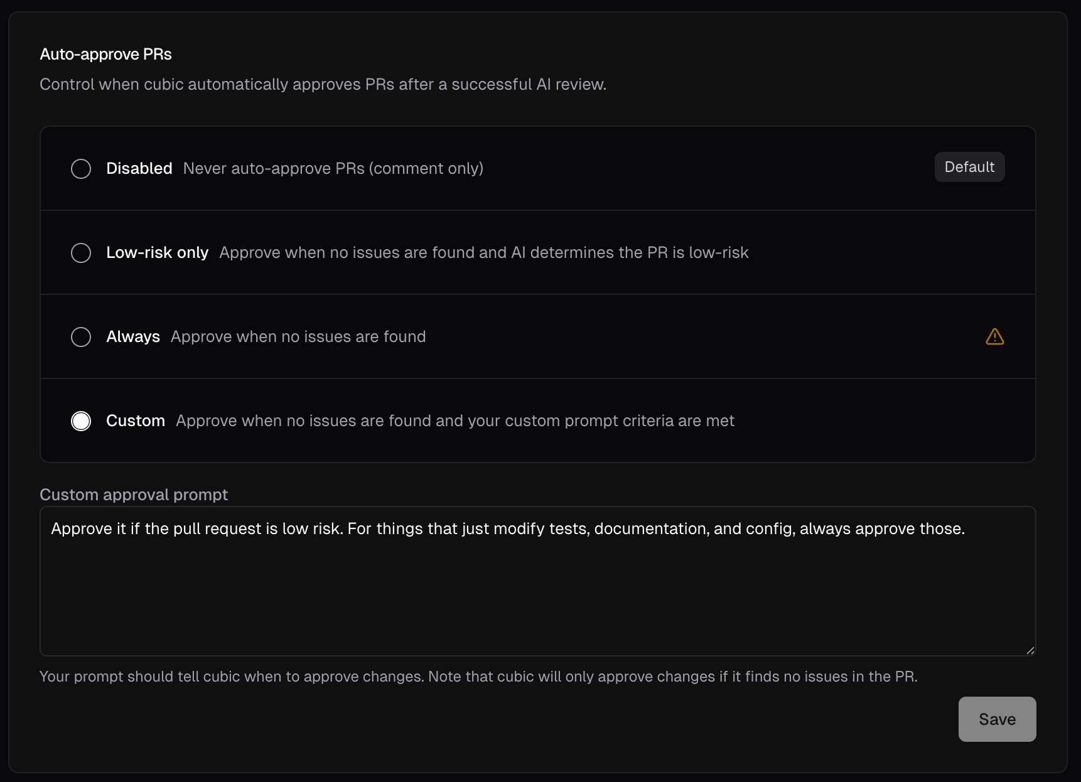This screenshot has height=782, width=1081.
Task: Select the Custom radio button
Action: [80, 420]
